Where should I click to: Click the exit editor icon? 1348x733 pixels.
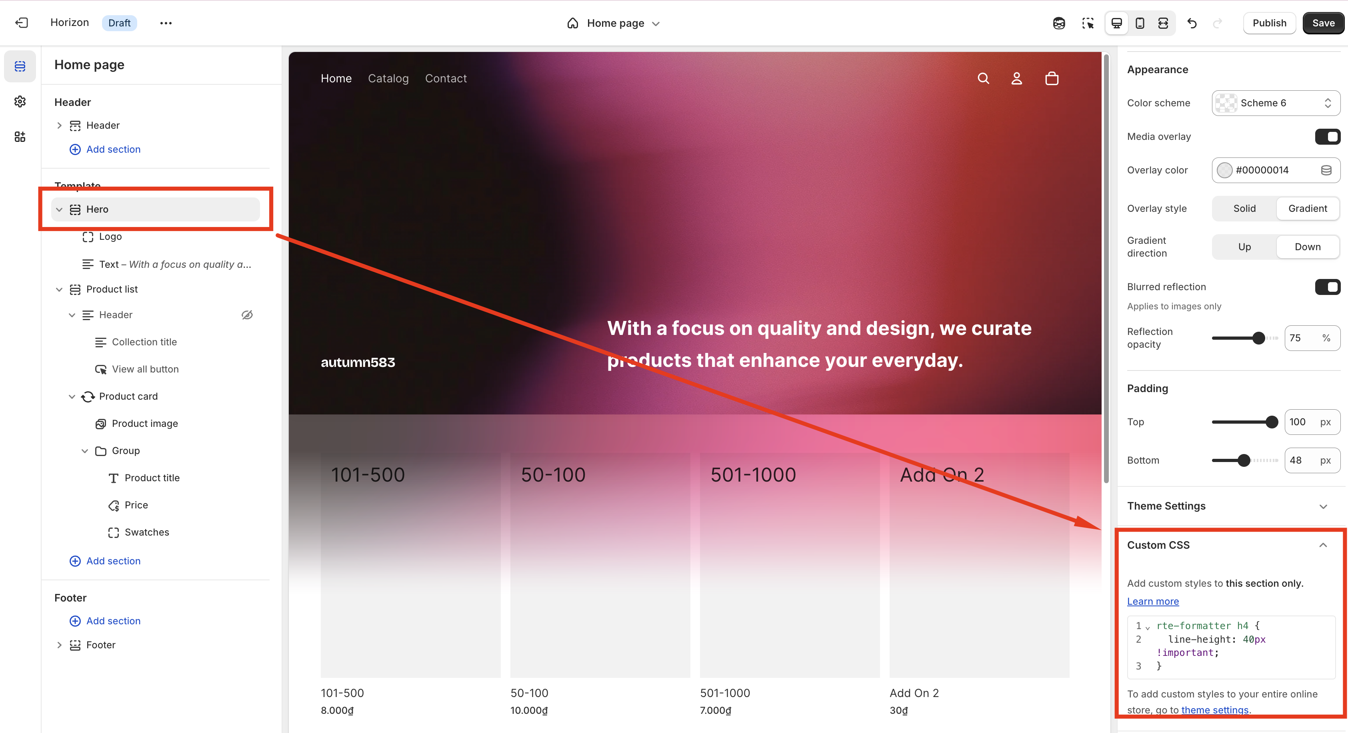pos(22,23)
